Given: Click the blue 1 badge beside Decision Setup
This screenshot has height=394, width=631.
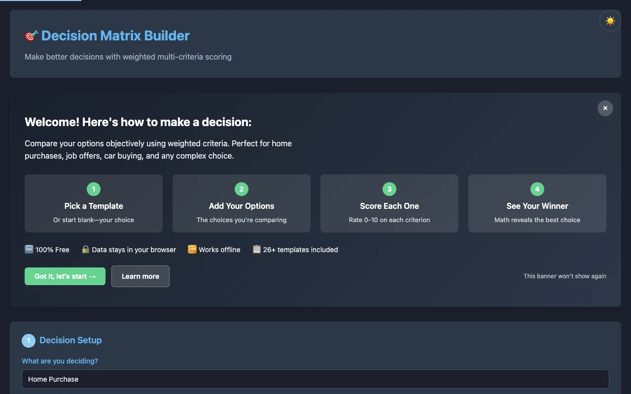Looking at the screenshot, I should tap(28, 340).
